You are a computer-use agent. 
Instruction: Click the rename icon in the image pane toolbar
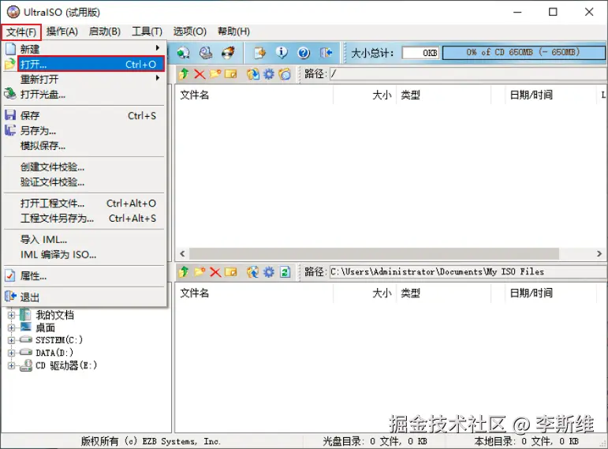coord(231,73)
